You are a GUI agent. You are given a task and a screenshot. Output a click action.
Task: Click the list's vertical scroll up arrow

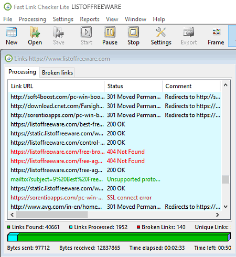tap(226, 85)
